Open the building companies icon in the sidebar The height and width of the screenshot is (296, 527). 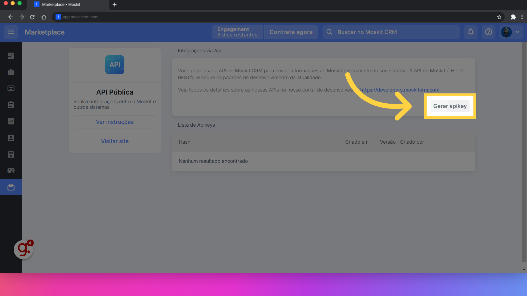(11, 154)
